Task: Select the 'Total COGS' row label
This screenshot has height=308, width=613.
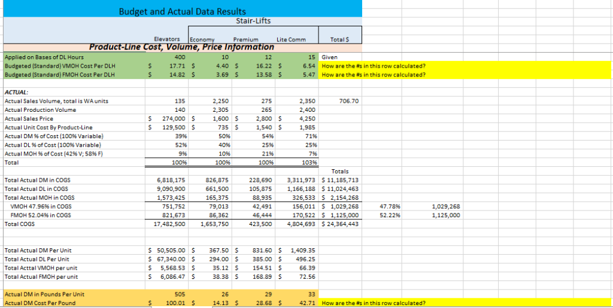Action: (x=20, y=224)
